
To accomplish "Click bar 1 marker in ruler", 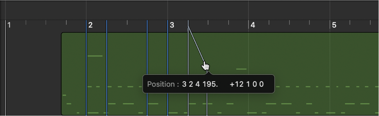I will [x=9, y=25].
